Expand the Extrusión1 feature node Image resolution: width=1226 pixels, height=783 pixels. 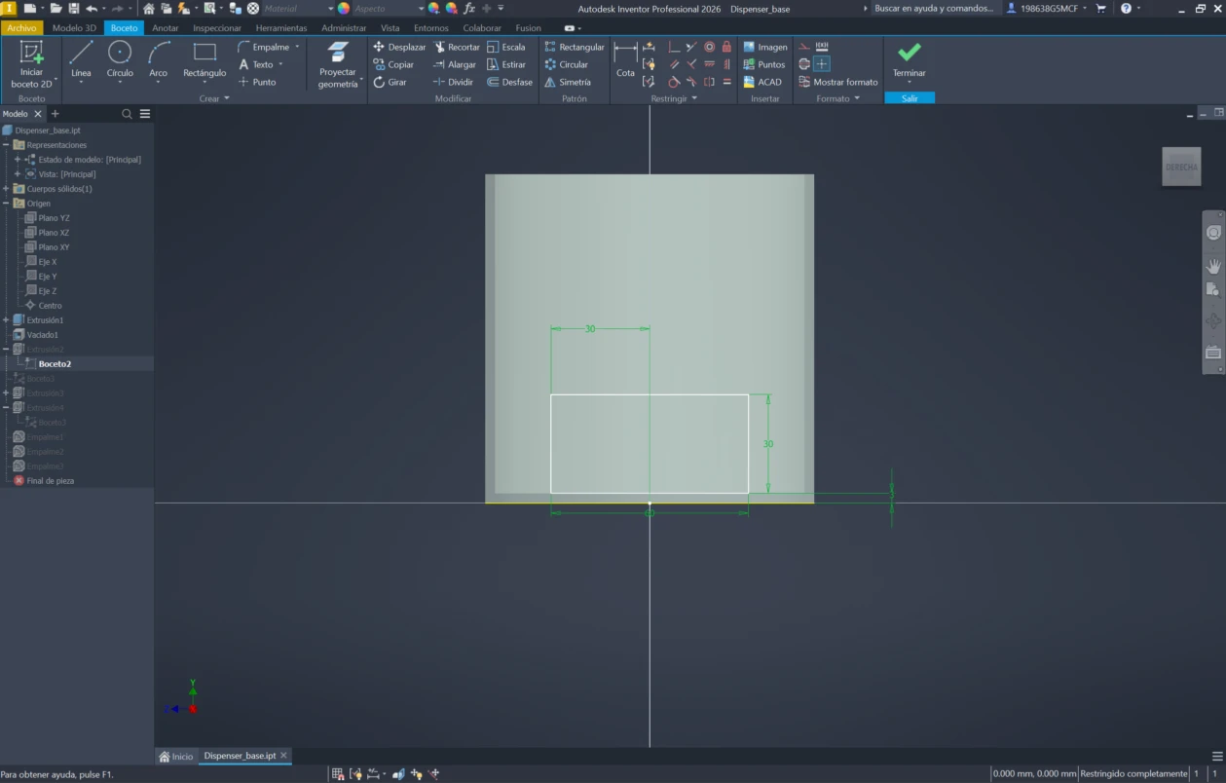tap(6, 320)
